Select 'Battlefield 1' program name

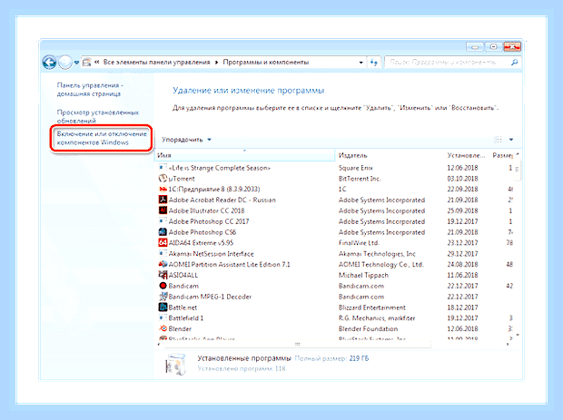185,318
